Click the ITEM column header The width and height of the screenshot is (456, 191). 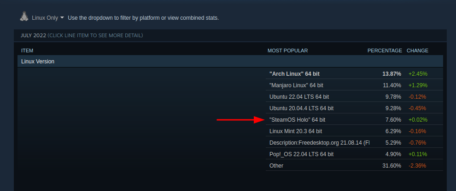(27, 51)
